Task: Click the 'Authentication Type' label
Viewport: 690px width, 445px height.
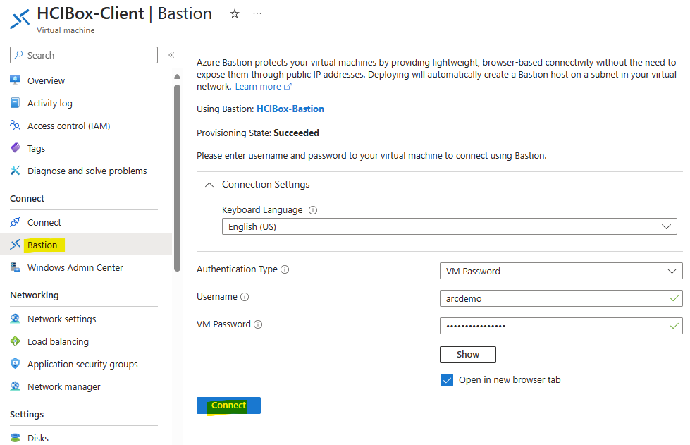Action: [238, 269]
